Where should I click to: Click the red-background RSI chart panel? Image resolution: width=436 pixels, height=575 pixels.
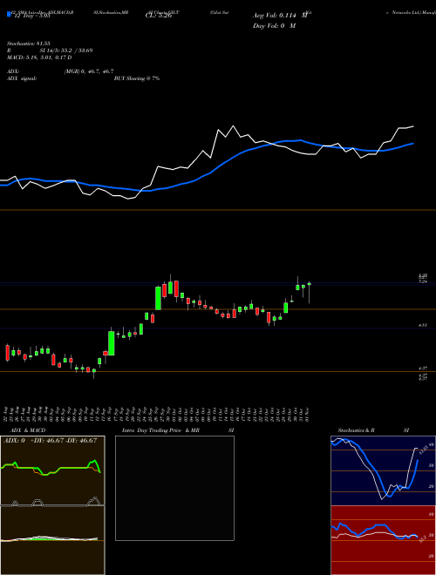(383, 540)
